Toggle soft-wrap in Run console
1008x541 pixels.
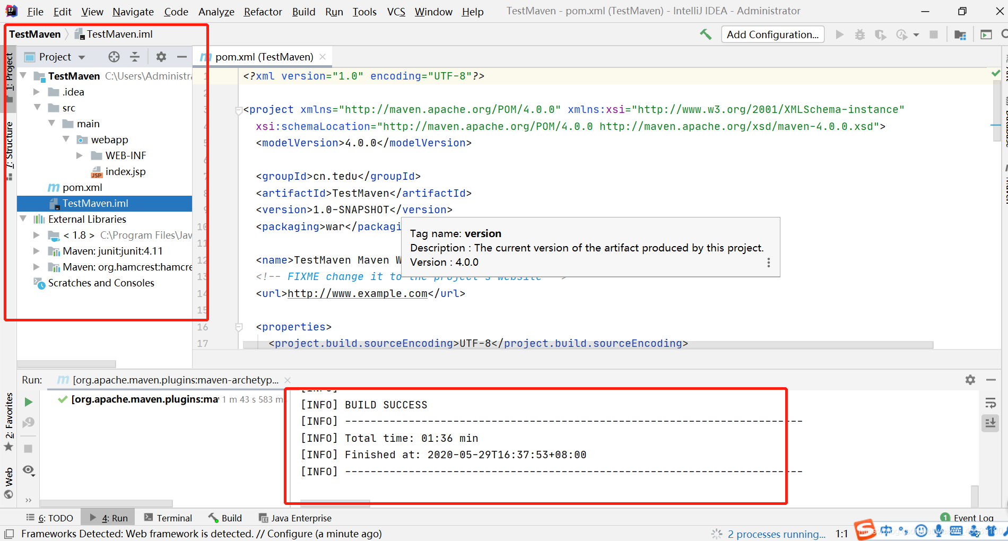[990, 403]
